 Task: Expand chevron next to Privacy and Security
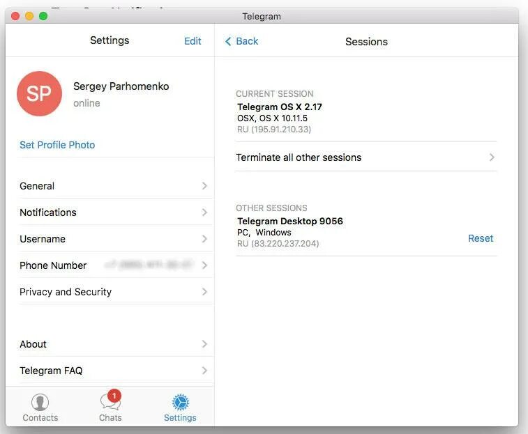pyautogui.click(x=204, y=292)
